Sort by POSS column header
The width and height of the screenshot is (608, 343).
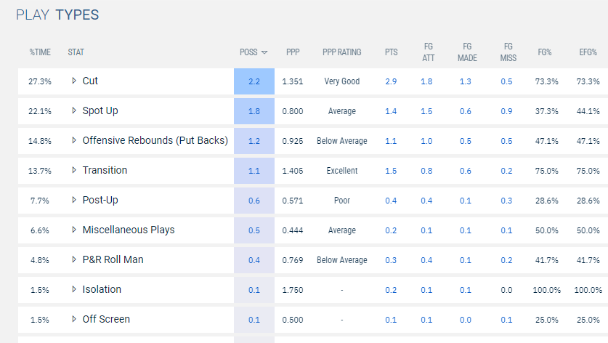[x=254, y=52]
